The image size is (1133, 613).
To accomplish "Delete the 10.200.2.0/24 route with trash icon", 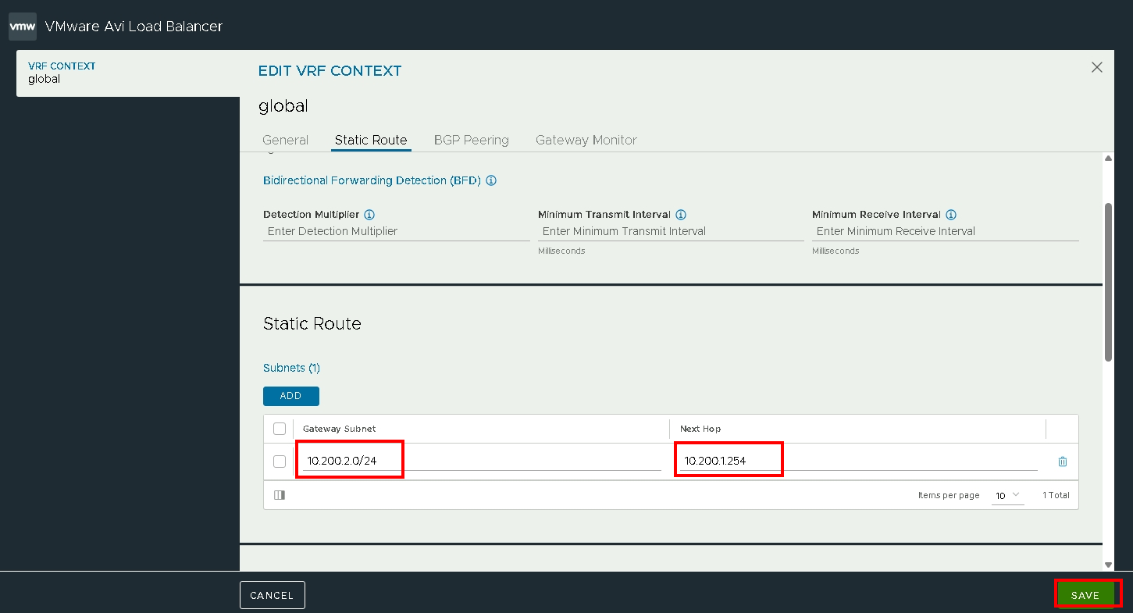I will (1062, 462).
